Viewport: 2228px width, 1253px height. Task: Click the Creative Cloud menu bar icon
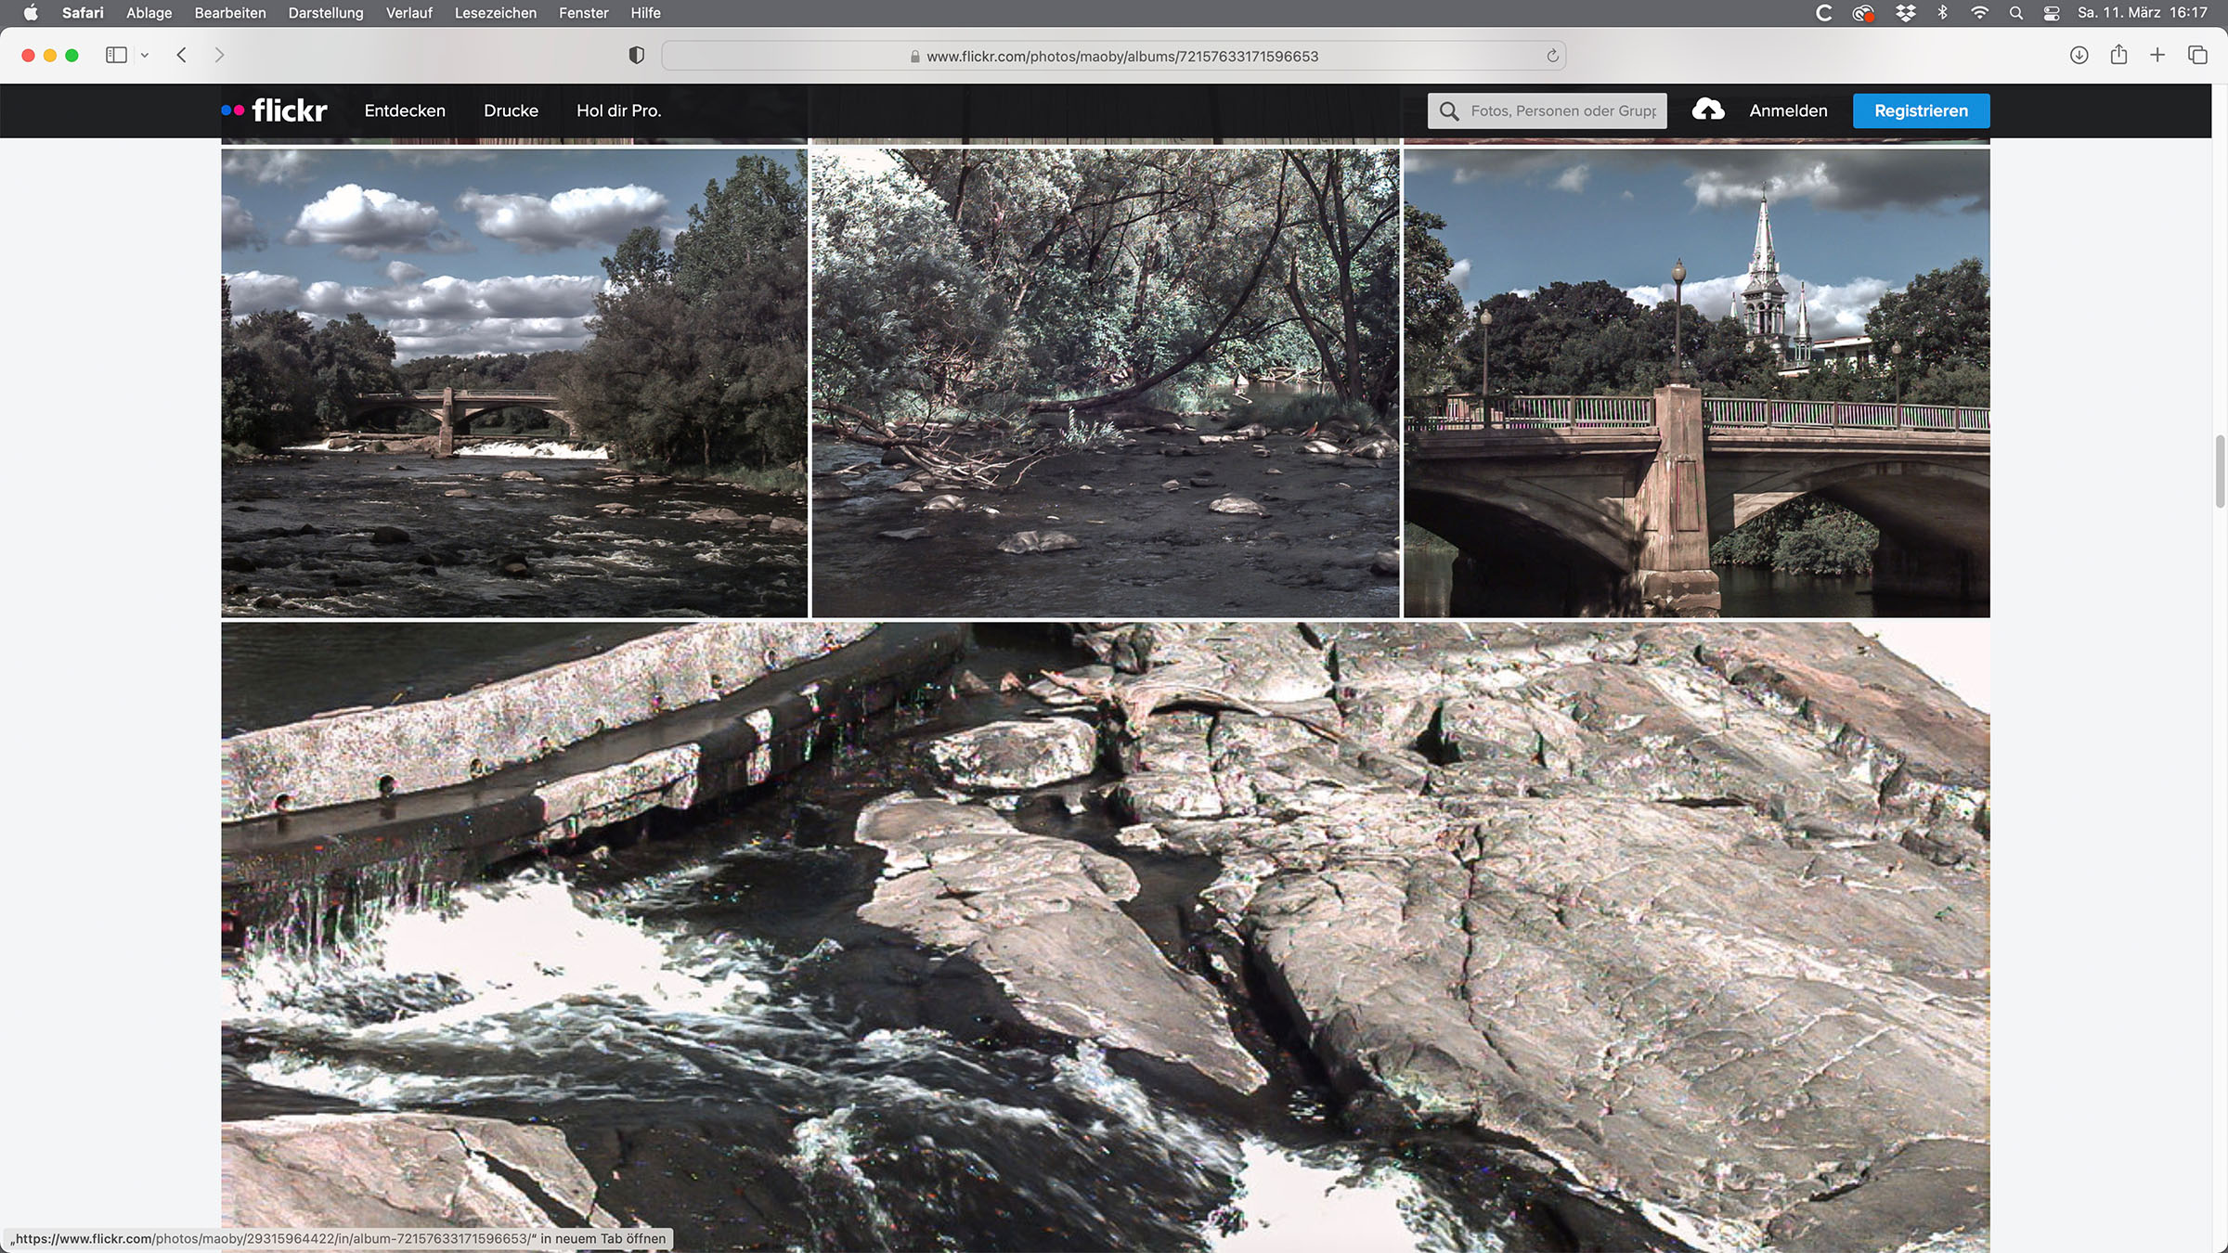tap(1863, 13)
